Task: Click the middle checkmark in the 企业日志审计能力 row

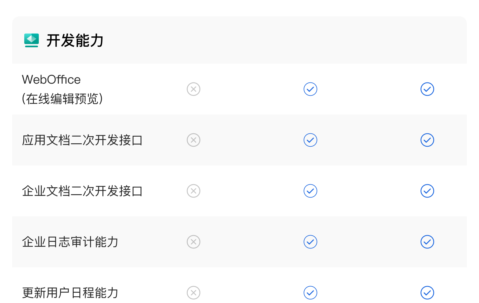Action: point(310,242)
